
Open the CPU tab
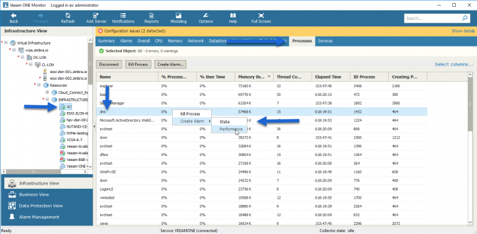point(158,41)
